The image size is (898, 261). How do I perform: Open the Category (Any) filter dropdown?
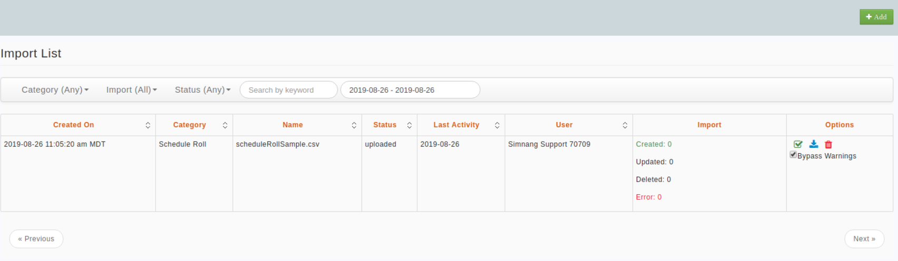pyautogui.click(x=55, y=90)
